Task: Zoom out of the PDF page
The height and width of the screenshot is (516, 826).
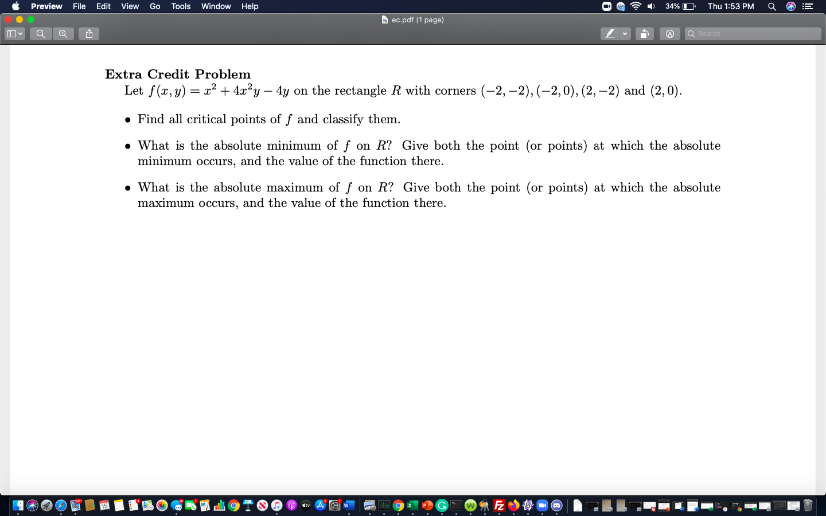Action: 40,33
